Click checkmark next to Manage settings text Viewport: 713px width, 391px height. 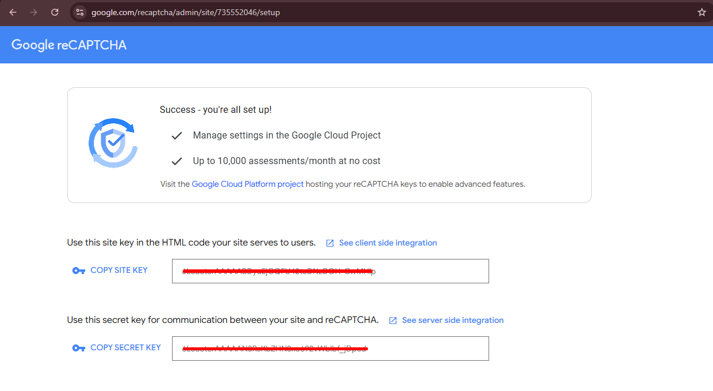[x=177, y=136]
